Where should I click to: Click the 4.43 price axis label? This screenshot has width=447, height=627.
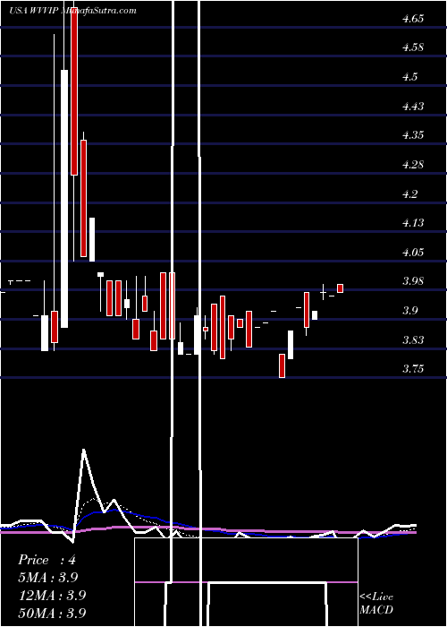click(413, 107)
